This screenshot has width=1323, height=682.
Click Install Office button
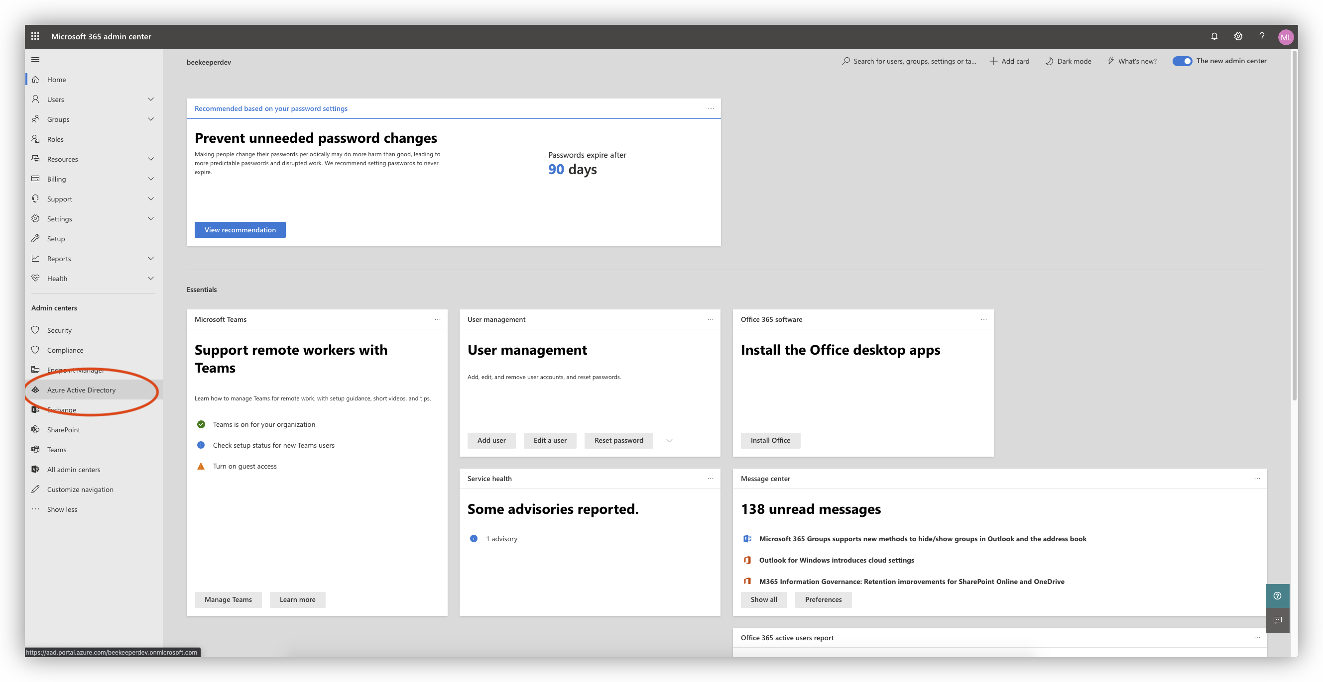770,440
